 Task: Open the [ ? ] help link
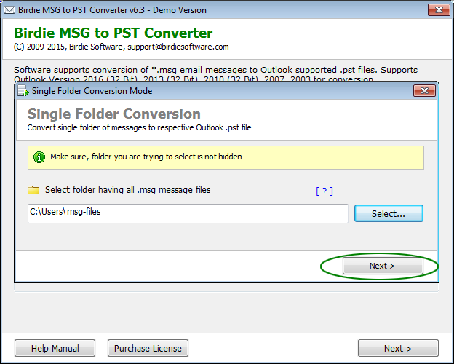(x=324, y=191)
